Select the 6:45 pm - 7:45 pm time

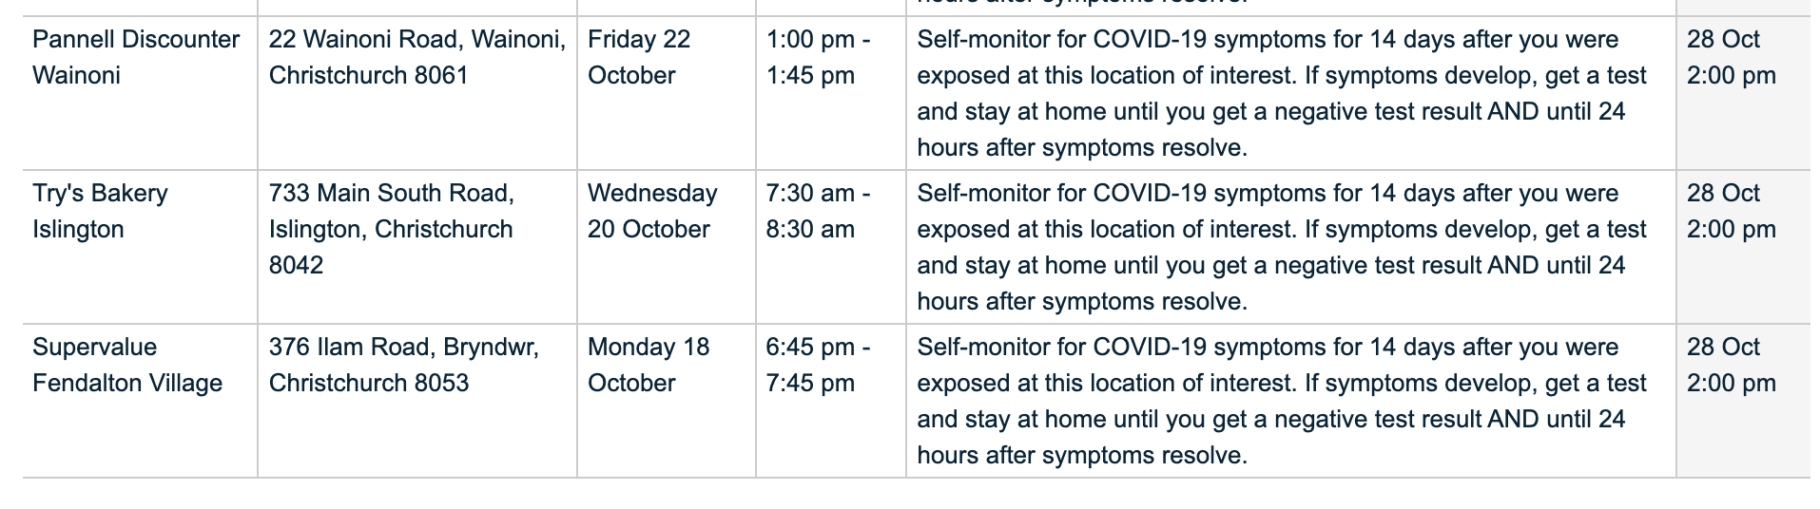pos(818,365)
